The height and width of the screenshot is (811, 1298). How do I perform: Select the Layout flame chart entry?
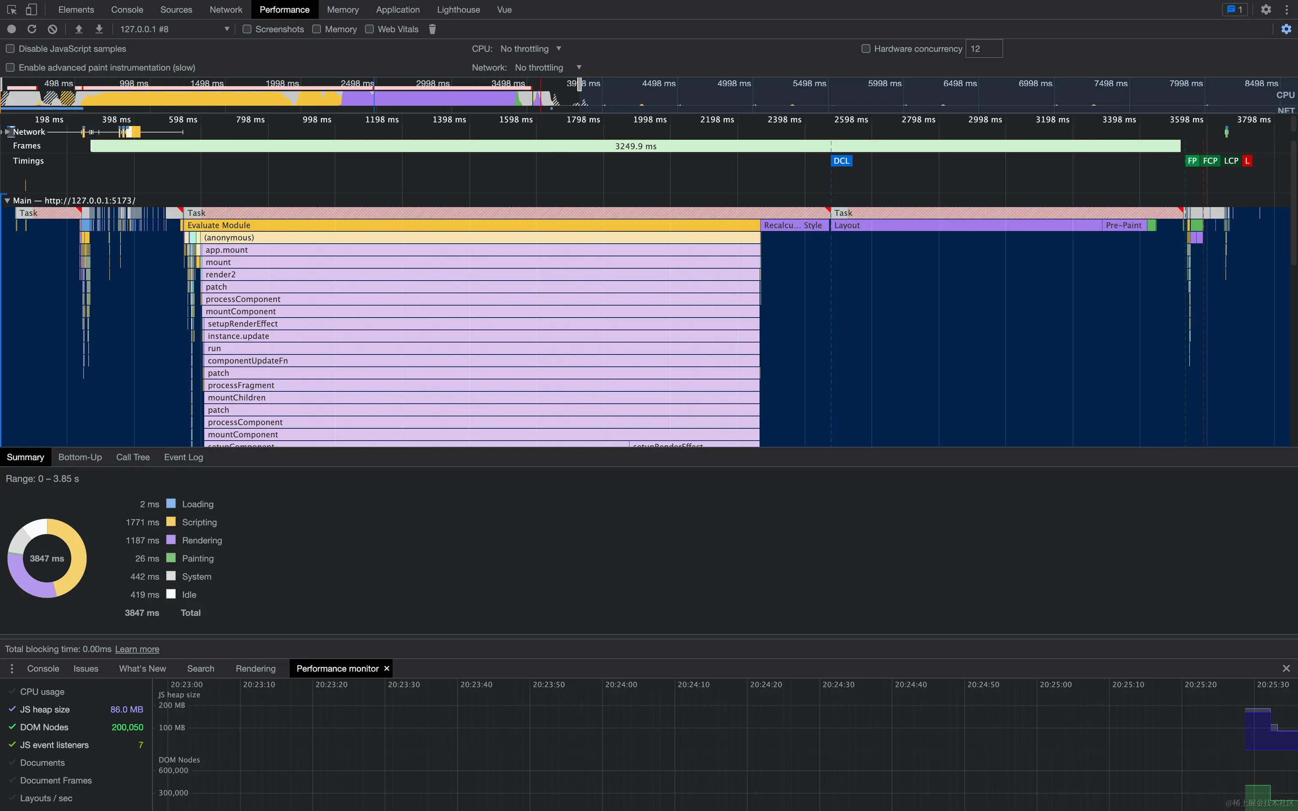(966, 225)
